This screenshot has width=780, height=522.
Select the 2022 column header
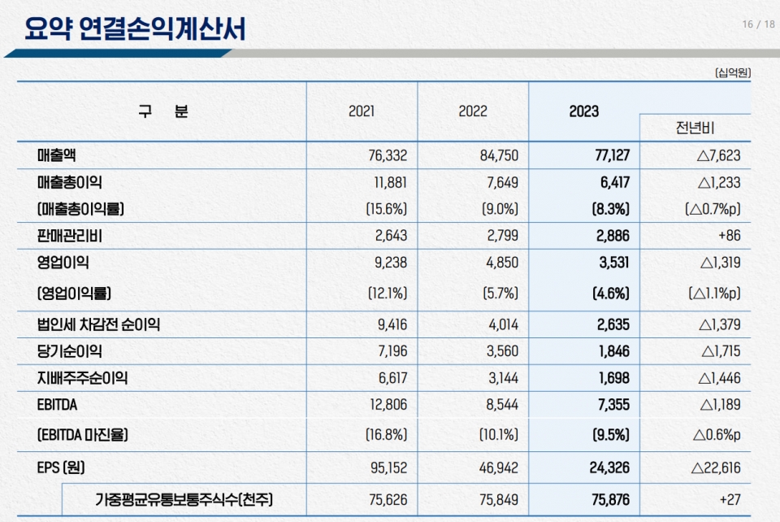(473, 112)
